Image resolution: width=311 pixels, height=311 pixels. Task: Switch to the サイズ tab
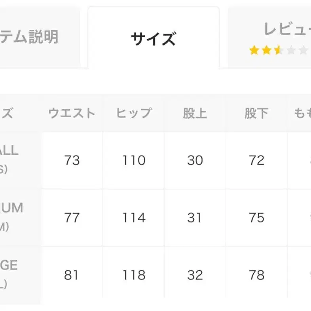[153, 39]
